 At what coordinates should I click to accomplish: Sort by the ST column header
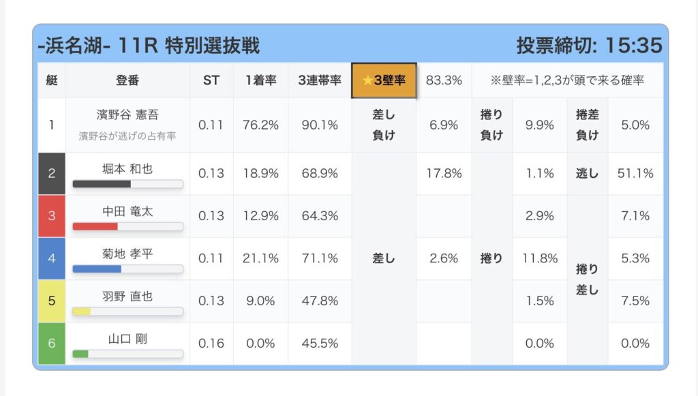(x=211, y=80)
